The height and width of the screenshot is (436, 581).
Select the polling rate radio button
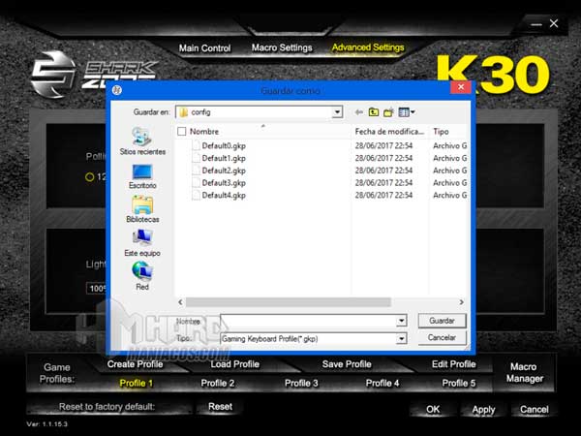click(89, 177)
